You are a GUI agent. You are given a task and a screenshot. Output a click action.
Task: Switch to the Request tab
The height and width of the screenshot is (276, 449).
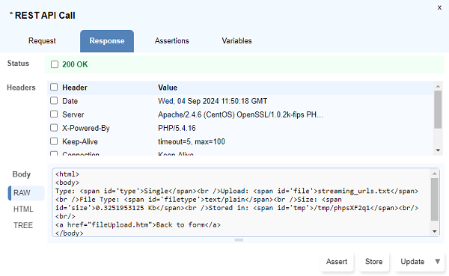42,41
